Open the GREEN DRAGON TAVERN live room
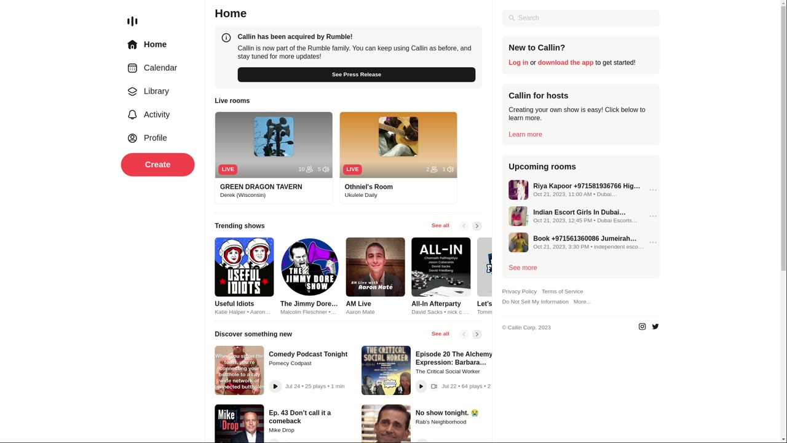787x443 pixels. [x=274, y=158]
